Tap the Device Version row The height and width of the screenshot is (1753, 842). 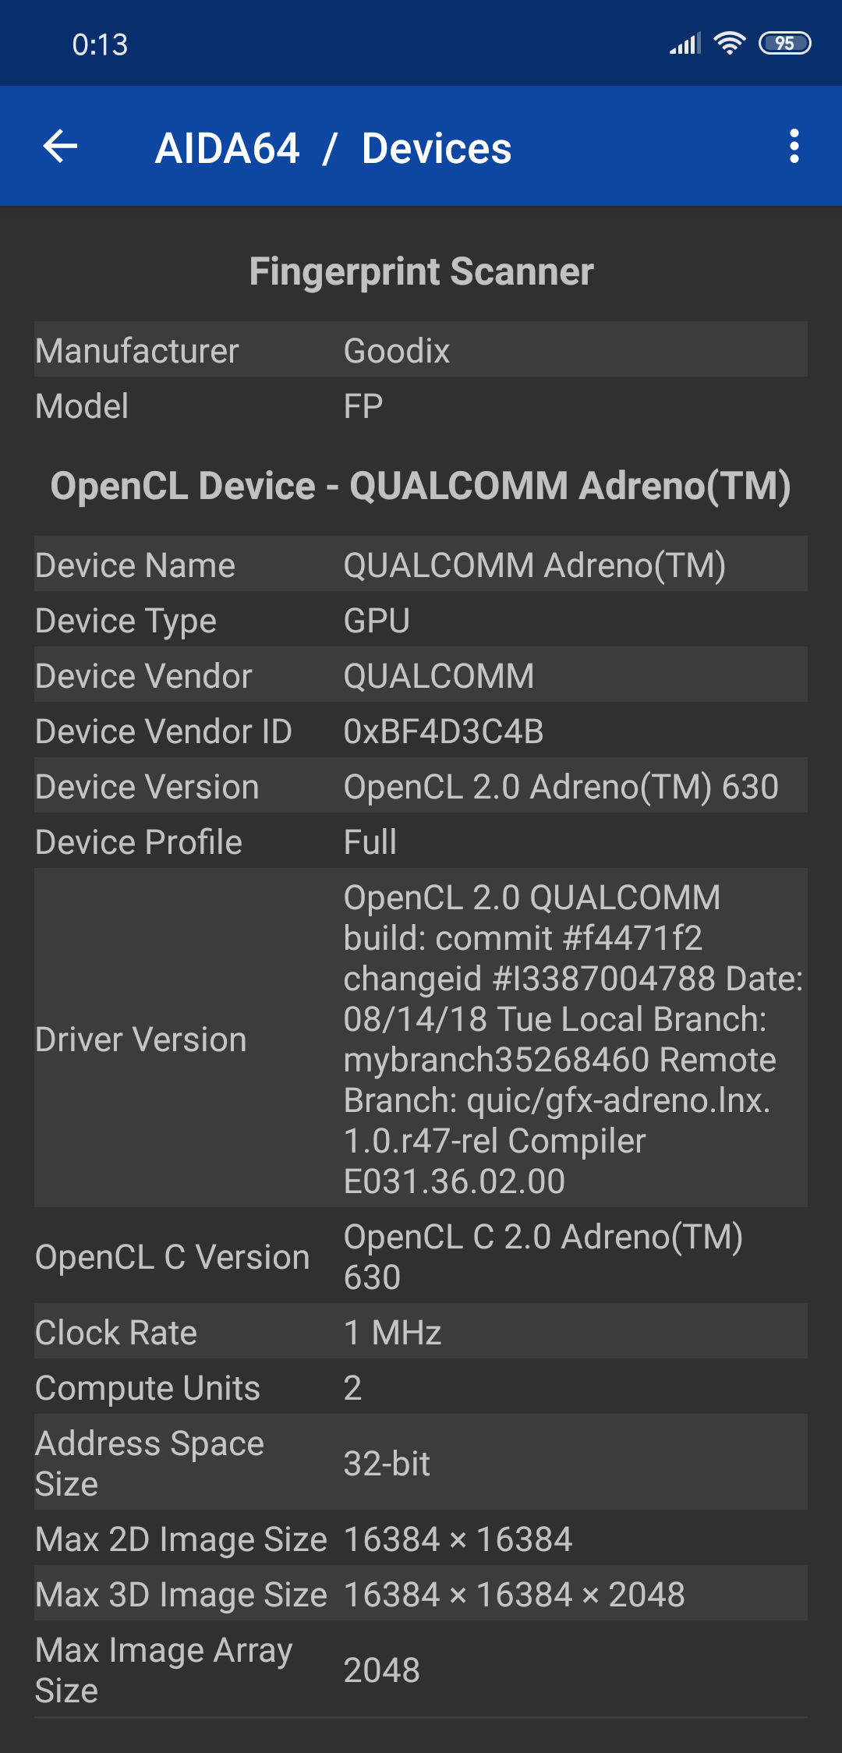coord(421,787)
